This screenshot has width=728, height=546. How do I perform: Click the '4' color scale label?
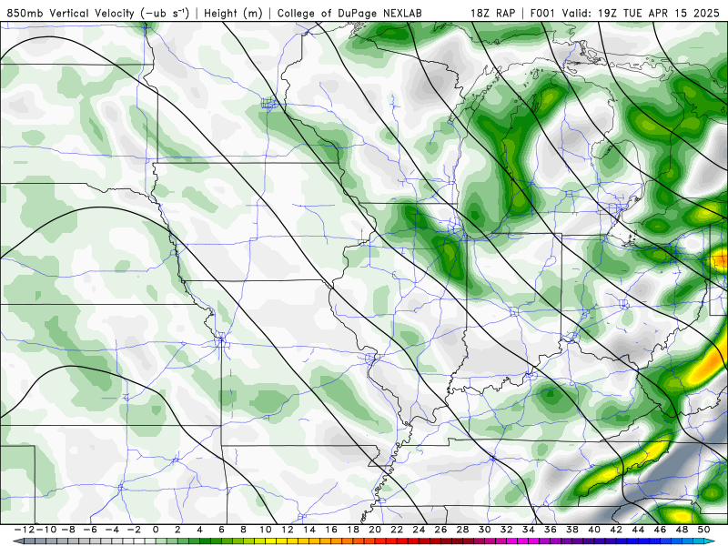click(199, 530)
